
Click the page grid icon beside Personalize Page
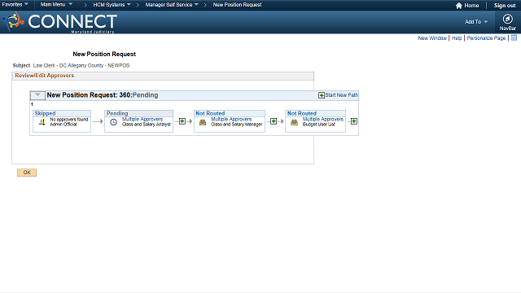tap(514, 38)
